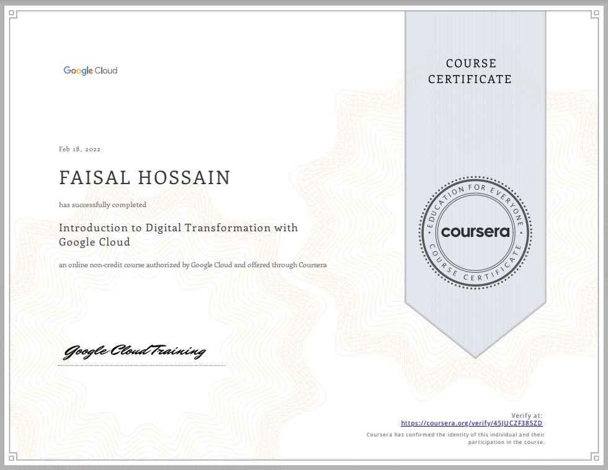This screenshot has width=608, height=470.
Task: Click the dotted signature line
Action: coord(141,366)
